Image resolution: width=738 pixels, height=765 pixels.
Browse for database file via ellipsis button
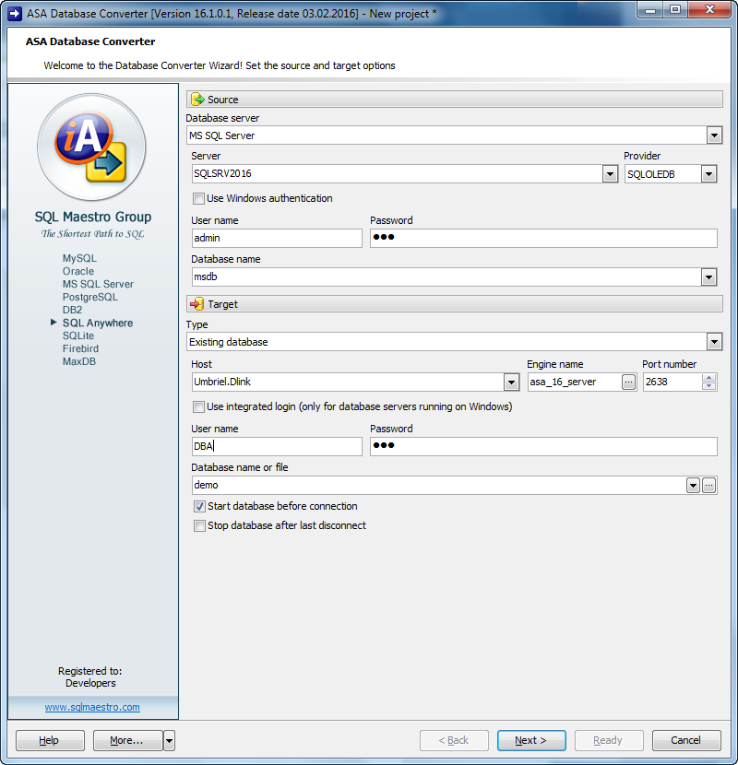point(709,485)
